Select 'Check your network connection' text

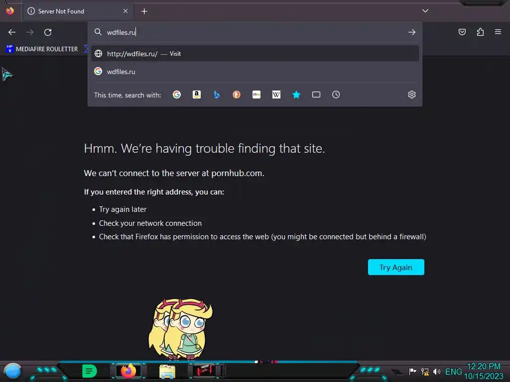click(150, 223)
